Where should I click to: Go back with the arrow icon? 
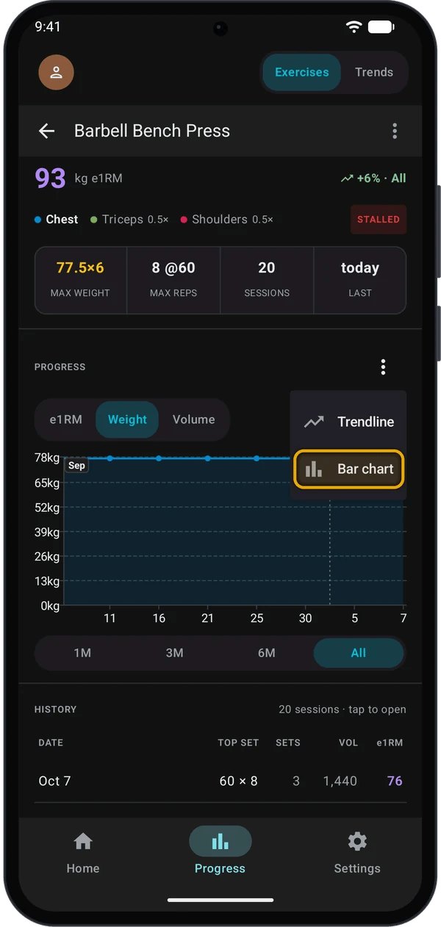pos(46,131)
